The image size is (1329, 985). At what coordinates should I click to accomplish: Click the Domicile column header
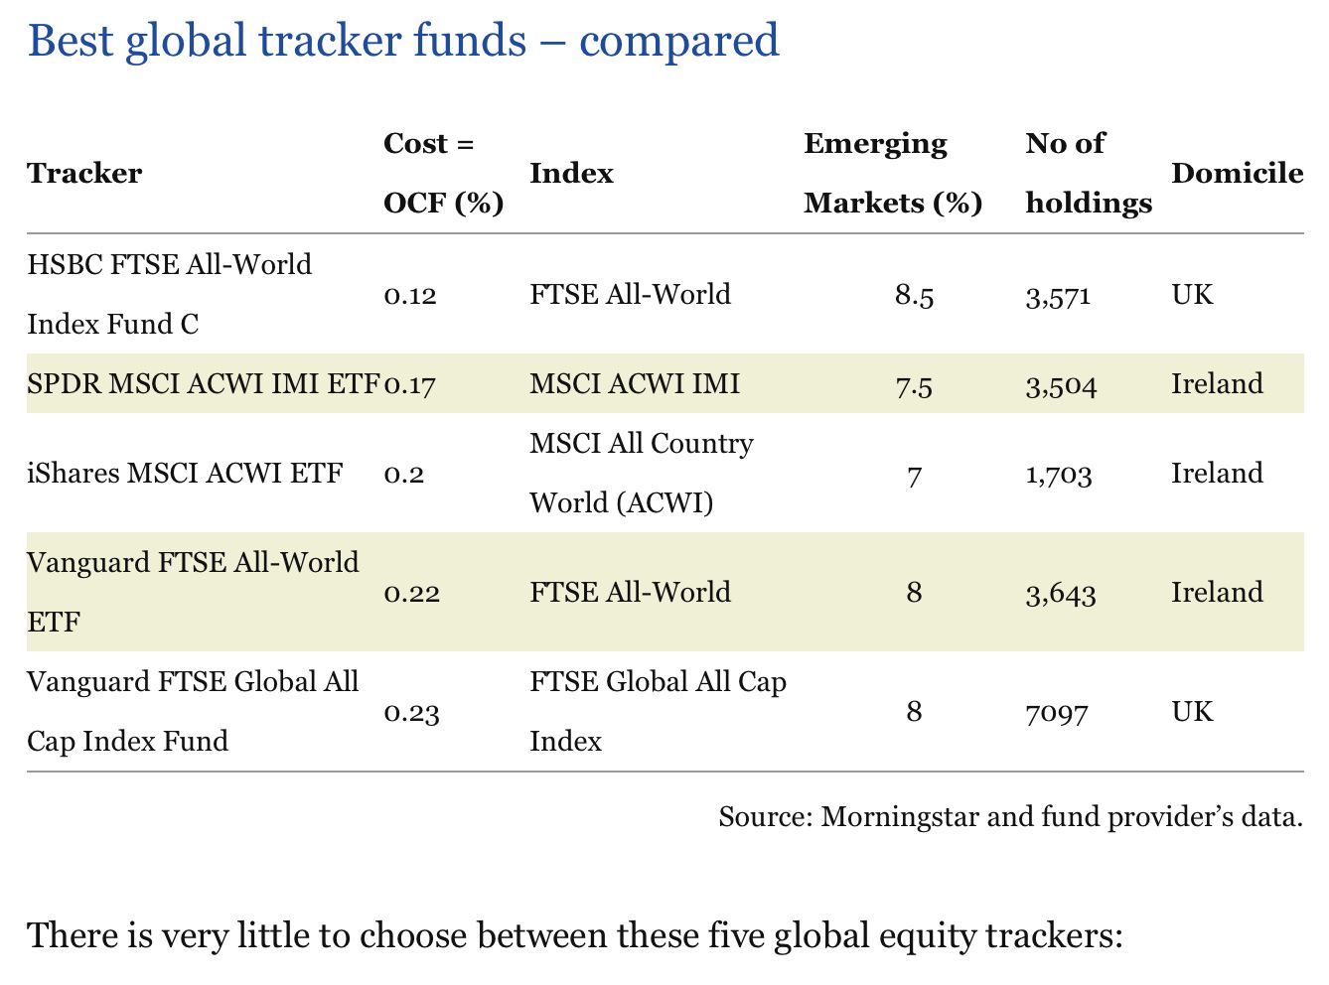click(1237, 174)
